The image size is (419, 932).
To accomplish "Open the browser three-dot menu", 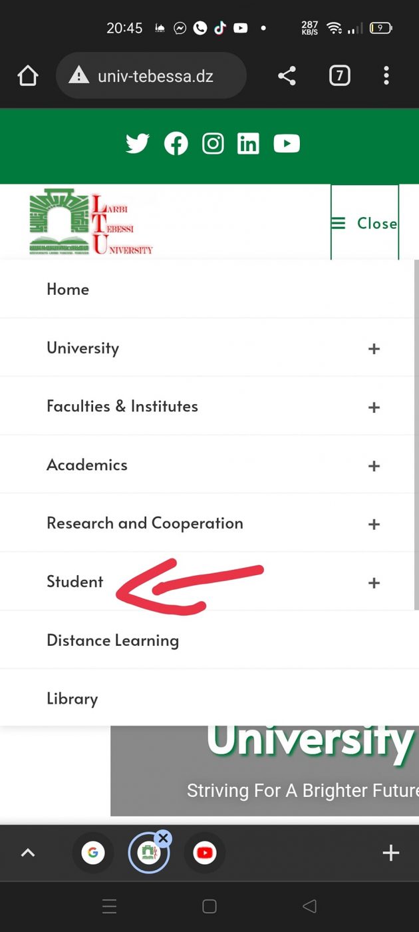I will (x=386, y=76).
